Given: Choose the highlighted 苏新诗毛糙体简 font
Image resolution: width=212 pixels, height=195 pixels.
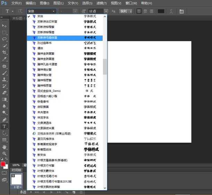Looking at the screenshot, I should (65, 38).
